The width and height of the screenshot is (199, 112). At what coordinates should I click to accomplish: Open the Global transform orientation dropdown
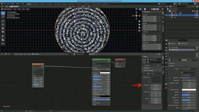[73, 7]
